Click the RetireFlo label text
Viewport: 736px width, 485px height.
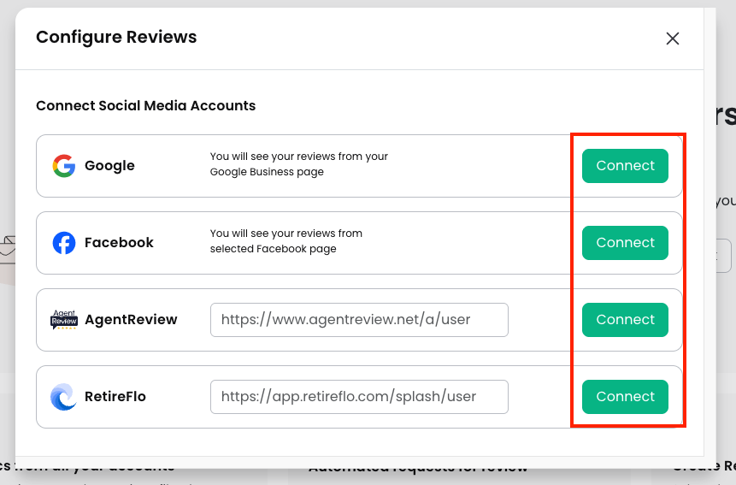point(115,397)
